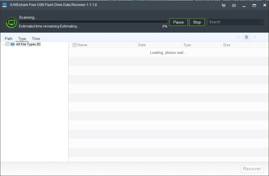Screen dimensions: 269x176
Task: Click the green scanning monitor icon
Action: pyautogui.click(x=11, y=22)
